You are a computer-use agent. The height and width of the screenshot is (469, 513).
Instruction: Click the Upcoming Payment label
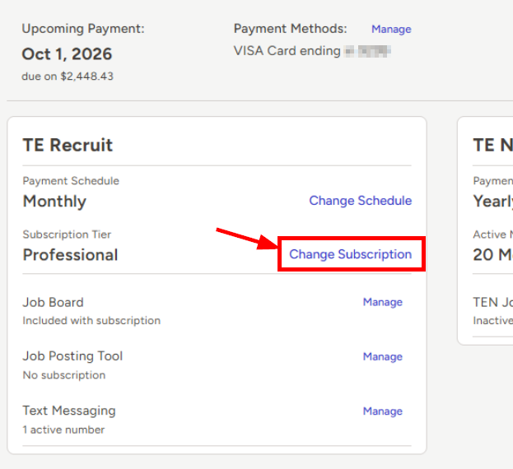pos(83,29)
